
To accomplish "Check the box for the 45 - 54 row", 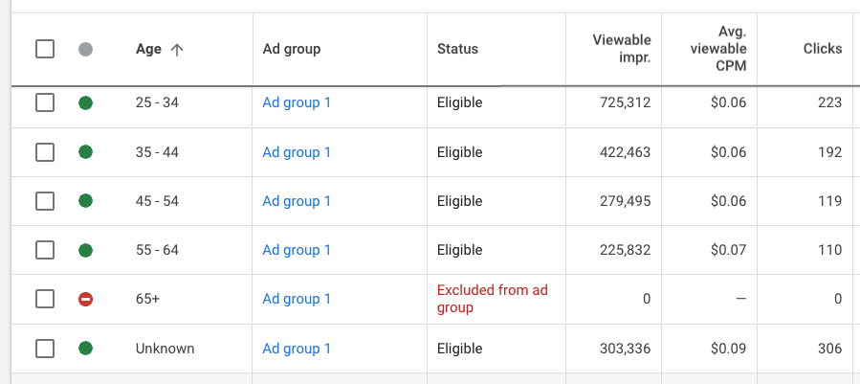I will (x=45, y=201).
